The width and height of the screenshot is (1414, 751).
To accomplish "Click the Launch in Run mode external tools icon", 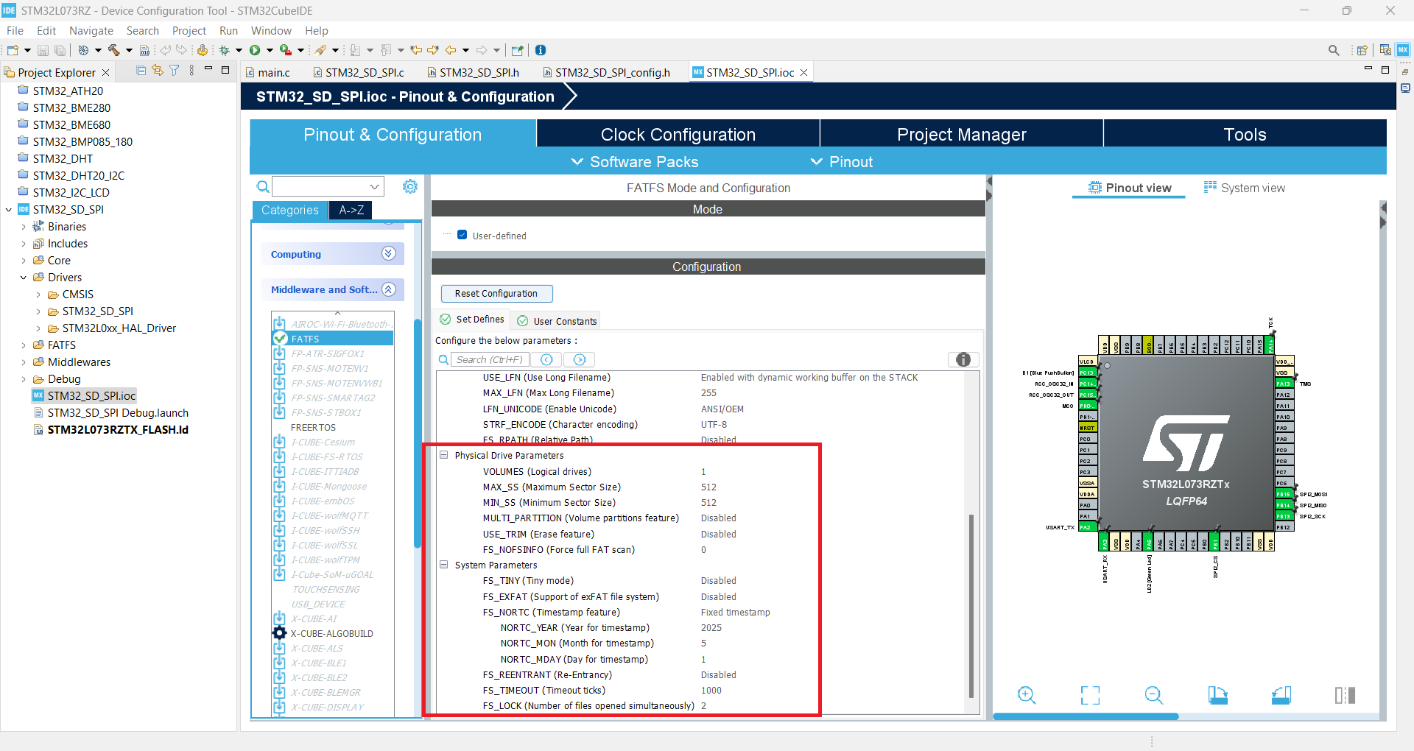I will 285,50.
